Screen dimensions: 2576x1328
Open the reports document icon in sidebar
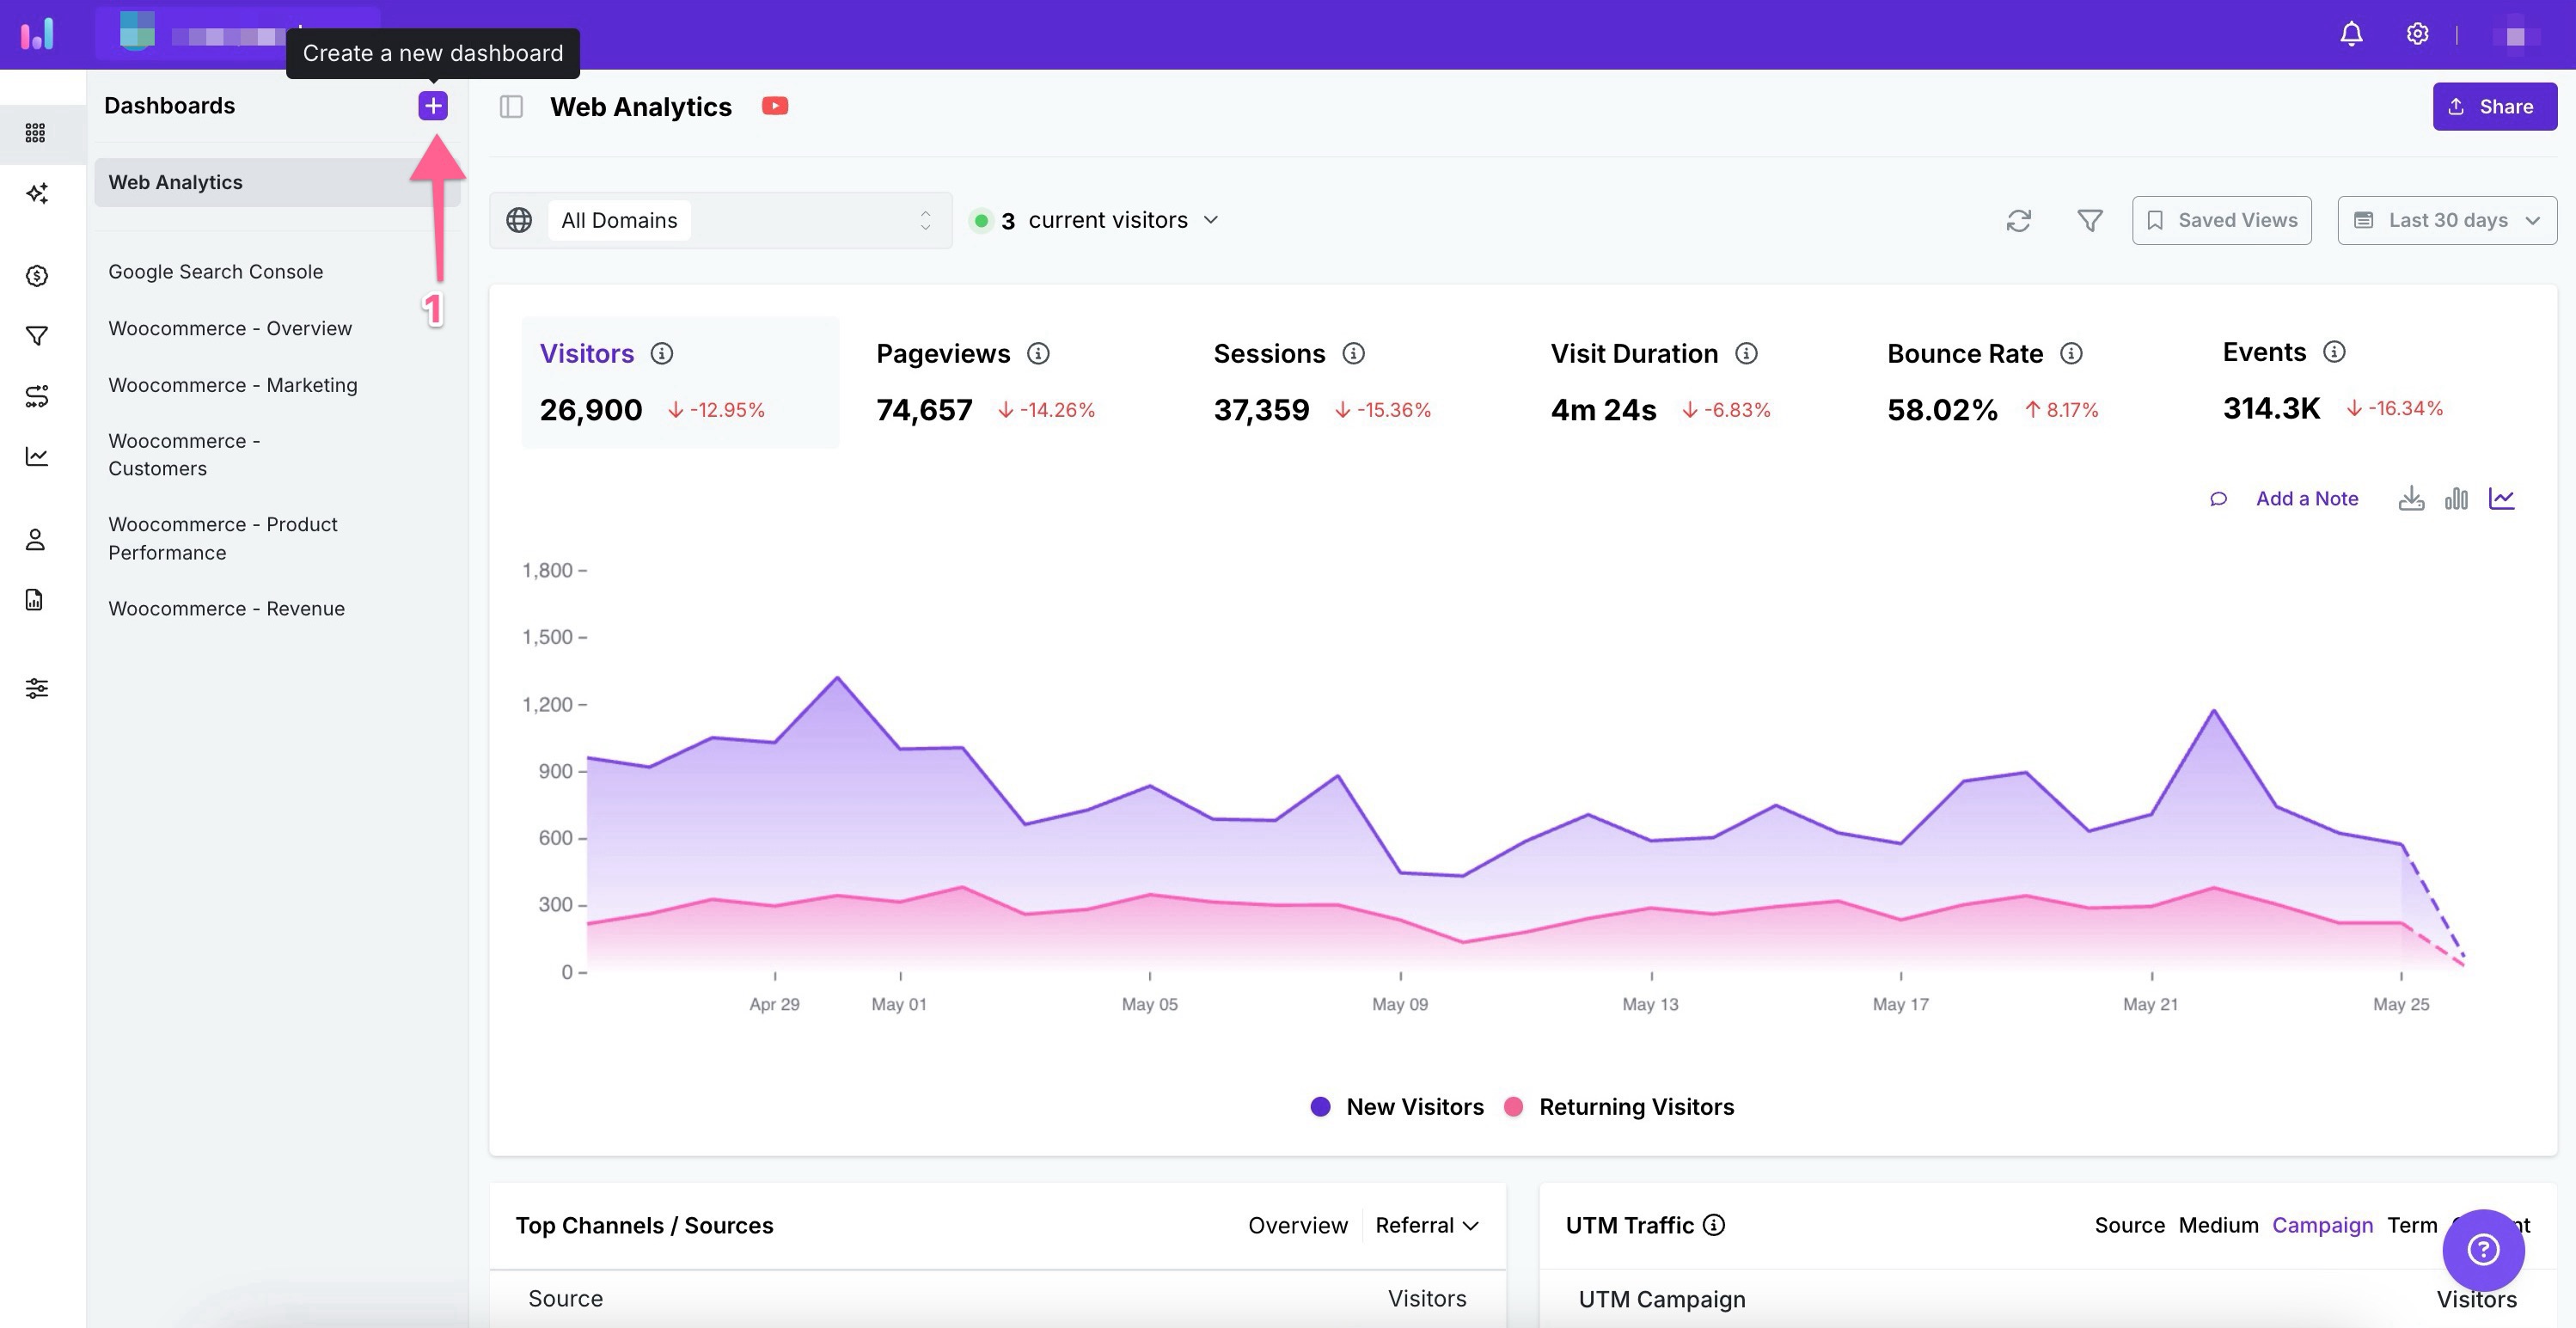pos(35,599)
